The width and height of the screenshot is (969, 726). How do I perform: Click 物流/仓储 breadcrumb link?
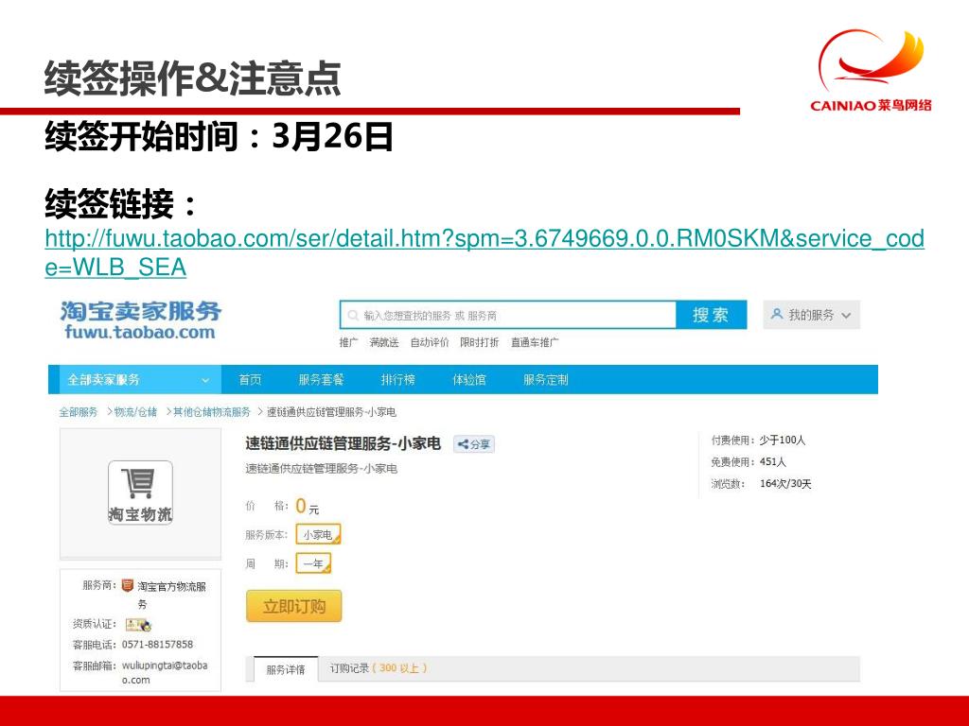point(135,412)
